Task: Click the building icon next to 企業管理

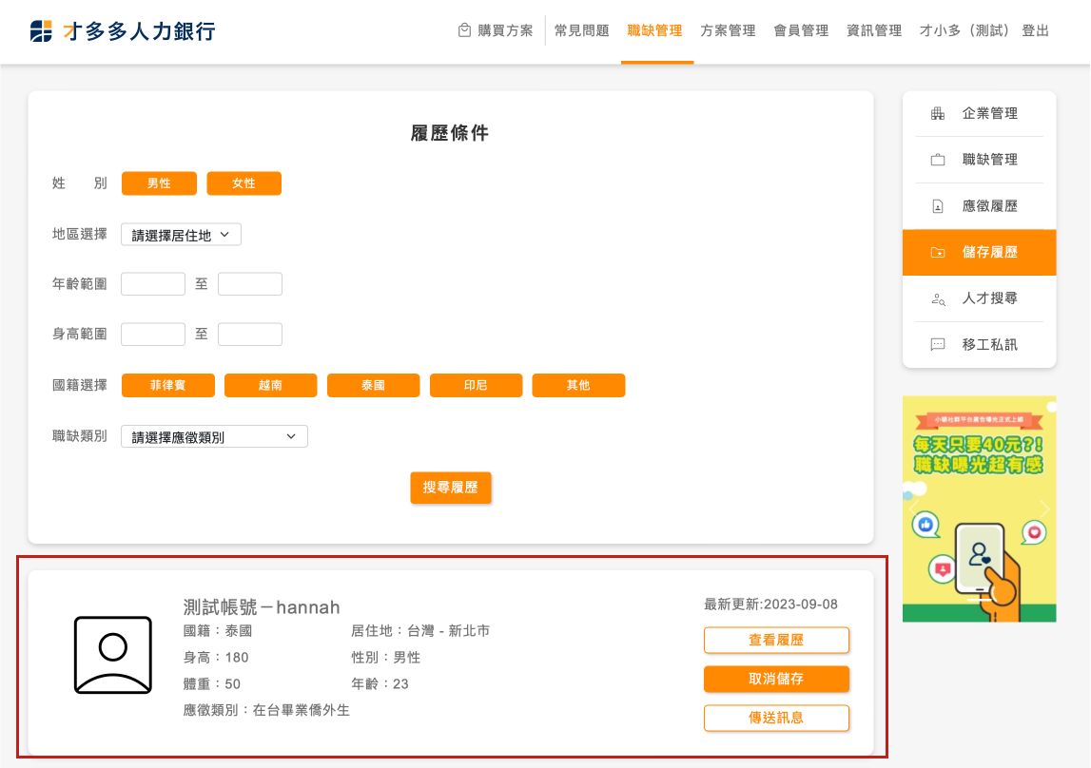Action: pos(938,114)
